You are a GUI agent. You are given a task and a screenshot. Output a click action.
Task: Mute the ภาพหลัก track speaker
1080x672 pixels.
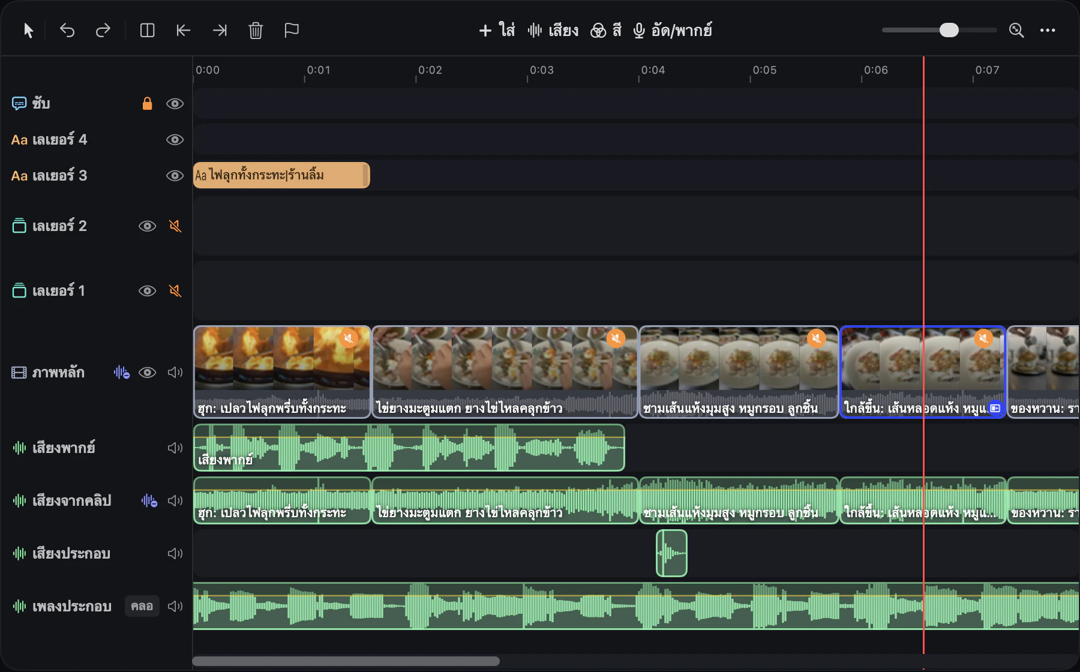pyautogui.click(x=175, y=373)
